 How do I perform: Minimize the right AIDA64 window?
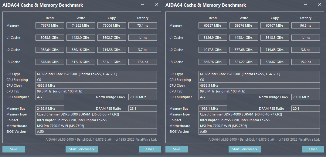pos(306,5)
